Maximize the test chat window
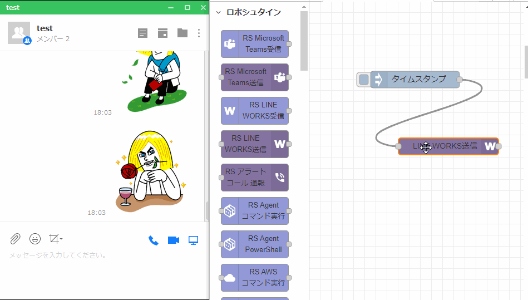The width and height of the screenshot is (528, 300). click(x=187, y=7)
